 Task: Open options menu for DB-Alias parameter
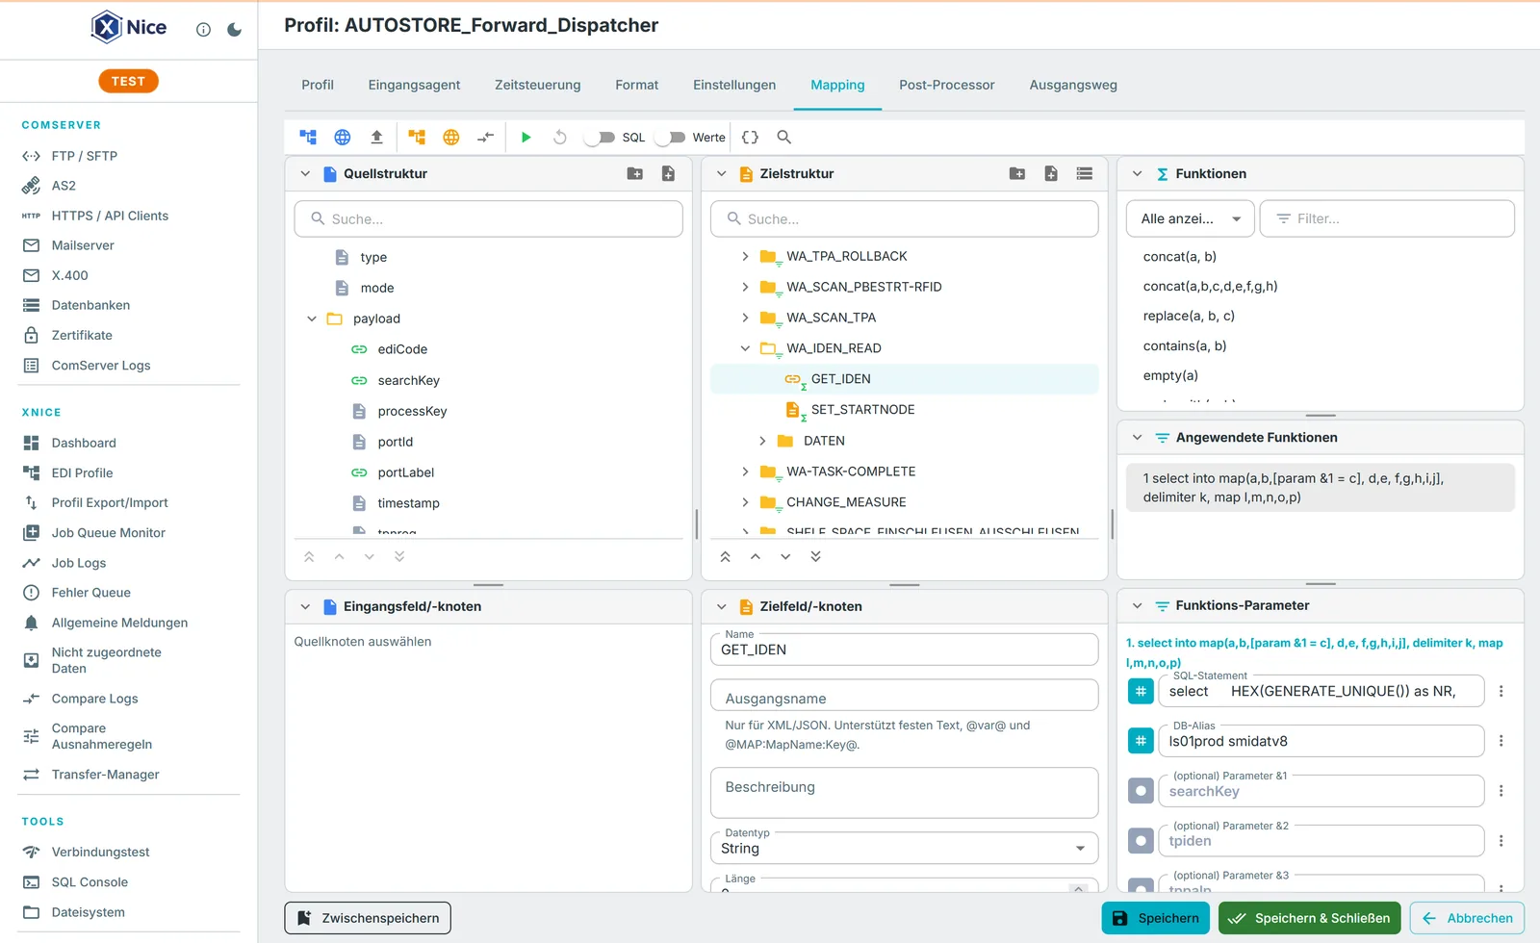point(1501,741)
